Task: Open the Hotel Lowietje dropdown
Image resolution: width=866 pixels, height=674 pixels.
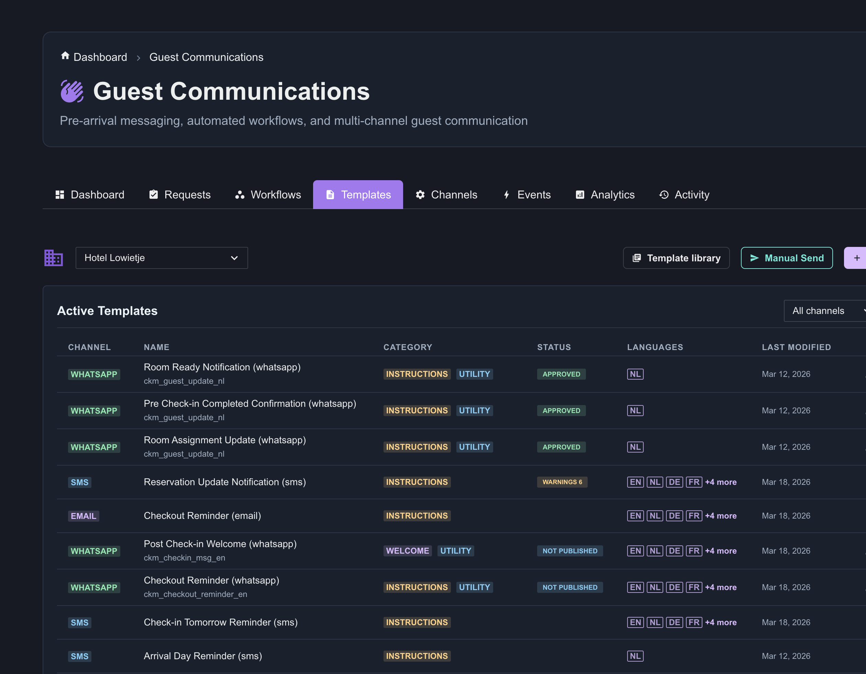Action: click(x=162, y=258)
